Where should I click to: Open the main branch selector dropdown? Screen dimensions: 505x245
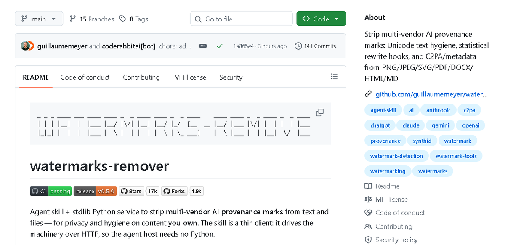tap(39, 19)
